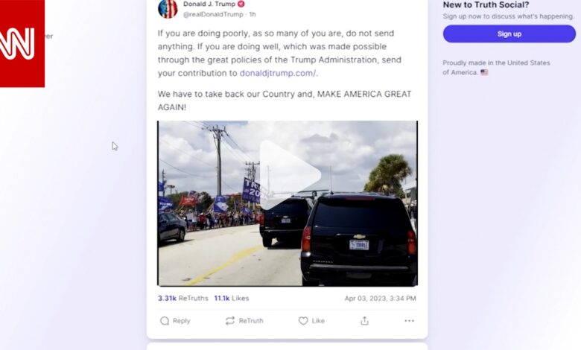Click the Donald J. Trump display name
This screenshot has width=581, height=350.
(209, 4)
